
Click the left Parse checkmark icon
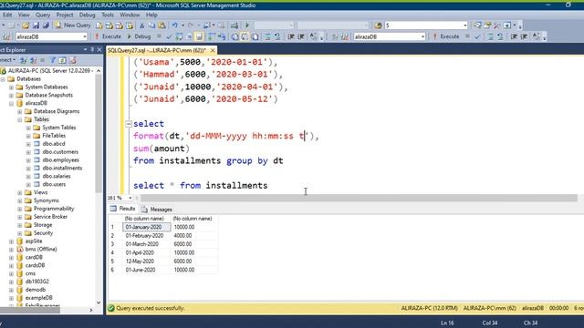pyautogui.click(x=169, y=36)
